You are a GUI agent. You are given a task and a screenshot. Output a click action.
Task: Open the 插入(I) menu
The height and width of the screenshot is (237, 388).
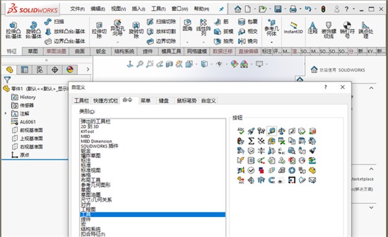pyautogui.click(x=138, y=9)
